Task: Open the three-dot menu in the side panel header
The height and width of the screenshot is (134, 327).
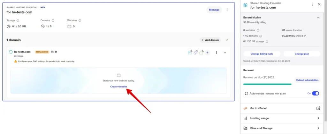Action: tap(312, 4)
